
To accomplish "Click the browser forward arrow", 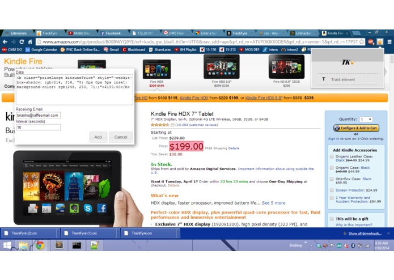I will [x=13, y=42].
